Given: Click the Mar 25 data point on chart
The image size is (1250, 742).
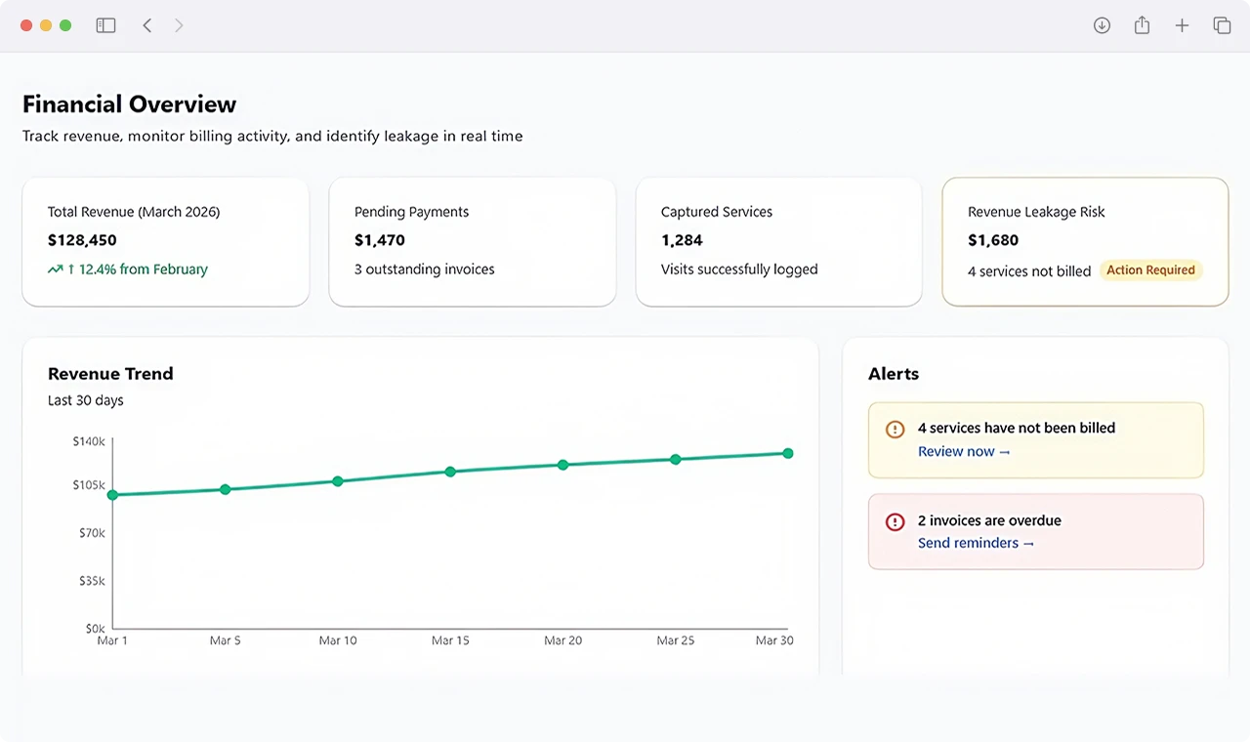Looking at the screenshot, I should [x=675, y=459].
